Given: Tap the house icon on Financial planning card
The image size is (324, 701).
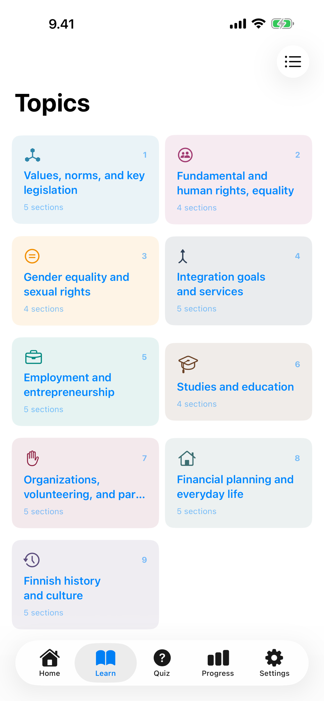Looking at the screenshot, I should pyautogui.click(x=187, y=459).
